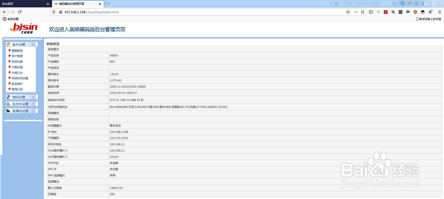Screen dimensions: 444x199
Task: Open the browser hamburger menu
Action: 440,12
